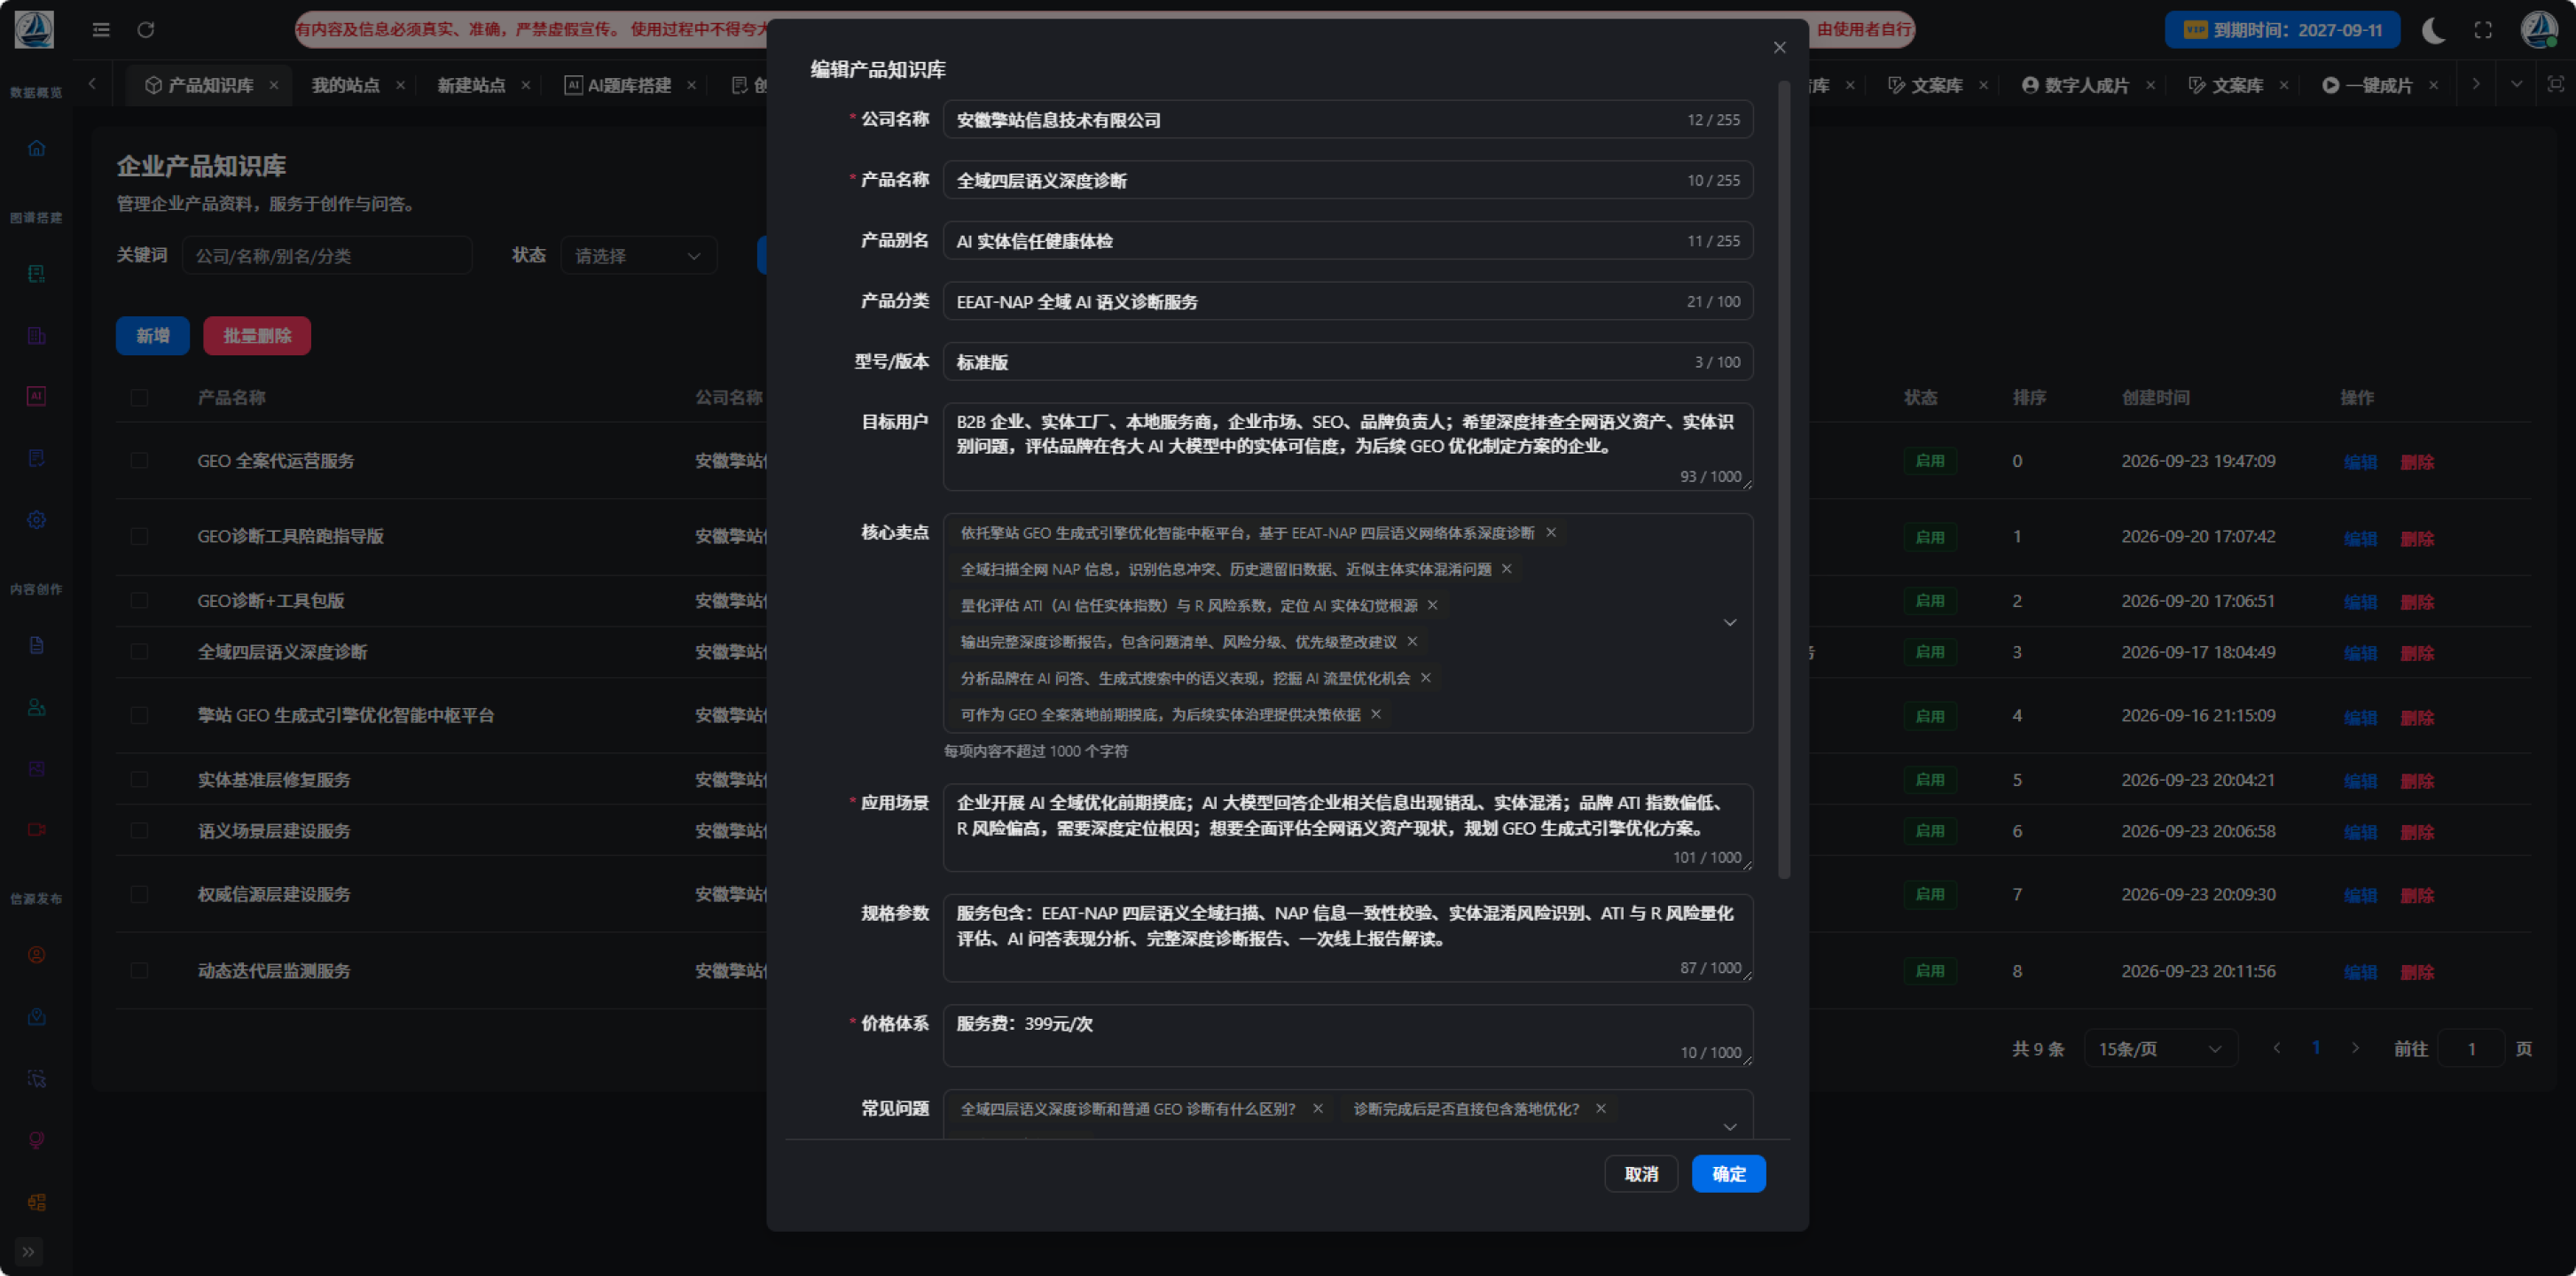
Task: Remove tag 依托擎站 GEO 生成式引擎优化智能中枢平台
Action: 1551,533
